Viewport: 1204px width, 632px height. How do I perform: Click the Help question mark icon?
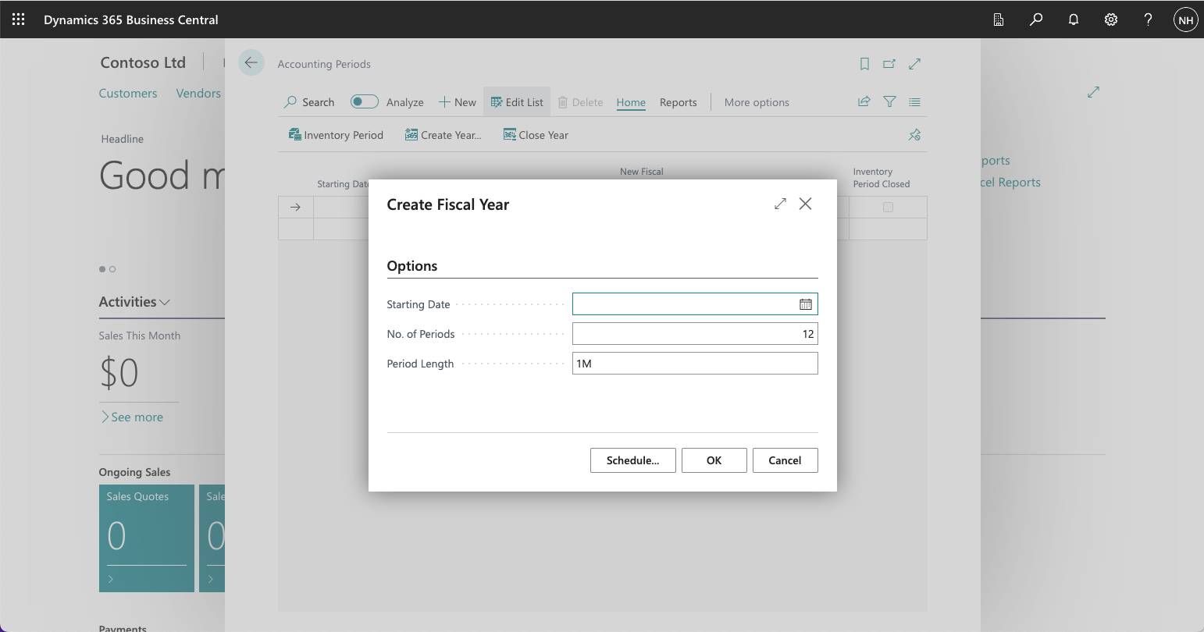pos(1148,20)
